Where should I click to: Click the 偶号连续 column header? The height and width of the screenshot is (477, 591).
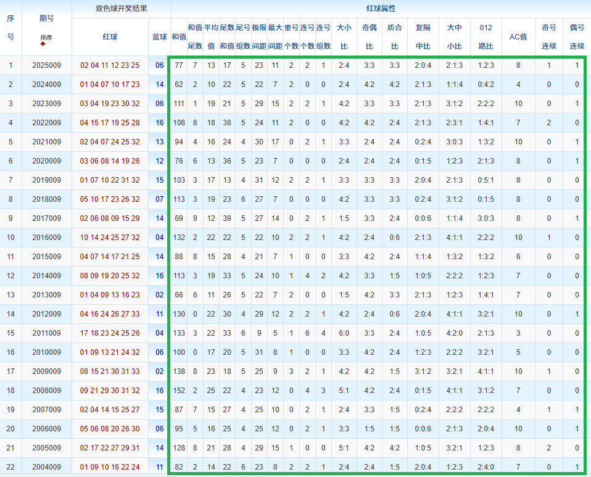(x=577, y=37)
